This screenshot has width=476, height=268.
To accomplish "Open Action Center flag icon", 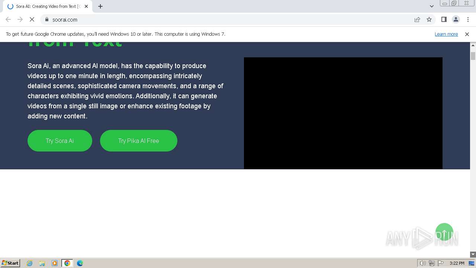I will (x=441, y=263).
